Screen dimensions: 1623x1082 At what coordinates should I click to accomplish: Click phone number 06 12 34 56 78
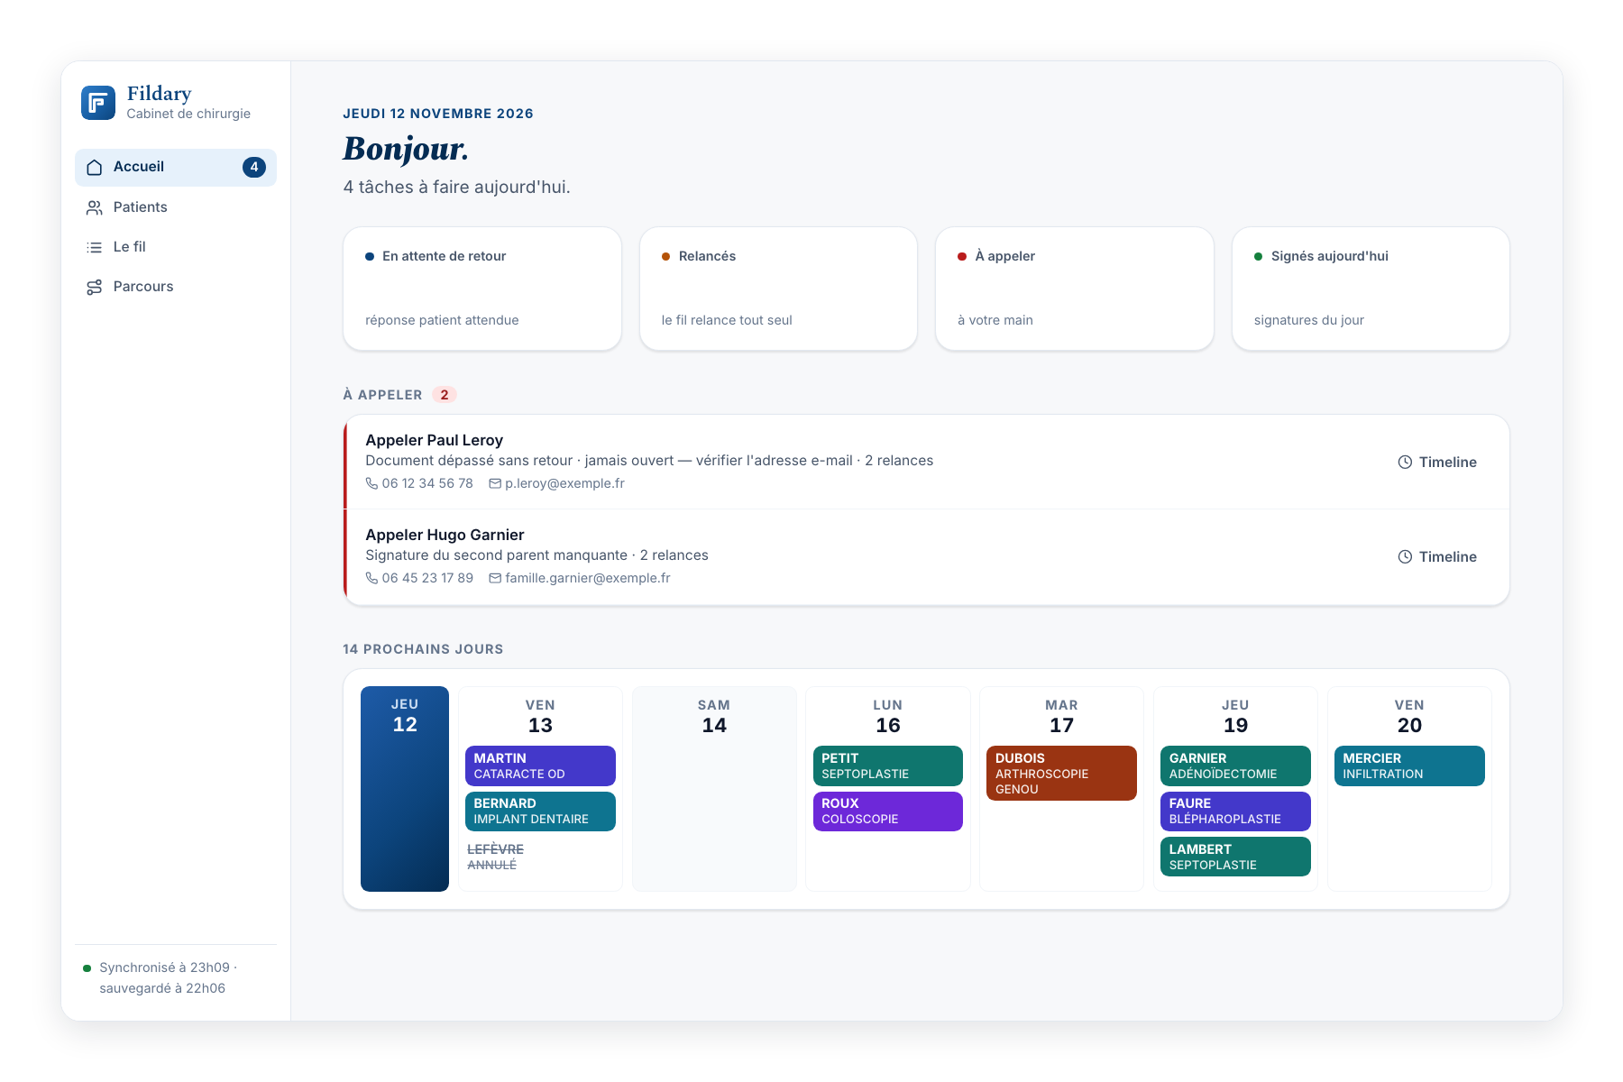[427, 483]
